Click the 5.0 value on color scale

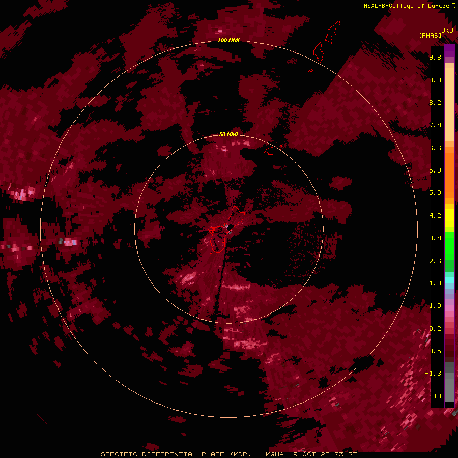point(435,193)
